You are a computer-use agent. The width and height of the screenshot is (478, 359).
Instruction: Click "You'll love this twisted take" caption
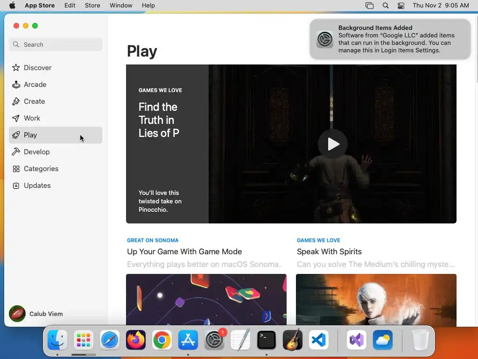click(160, 201)
